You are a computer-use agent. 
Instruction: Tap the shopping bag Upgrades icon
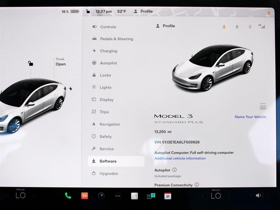coord(93,173)
